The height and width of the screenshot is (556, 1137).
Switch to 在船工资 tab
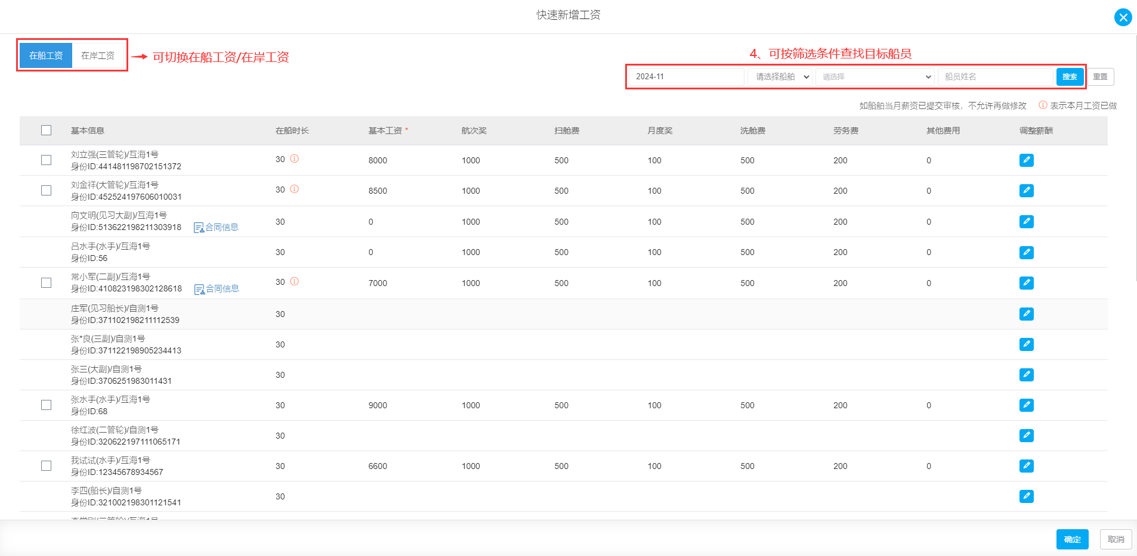coord(46,55)
